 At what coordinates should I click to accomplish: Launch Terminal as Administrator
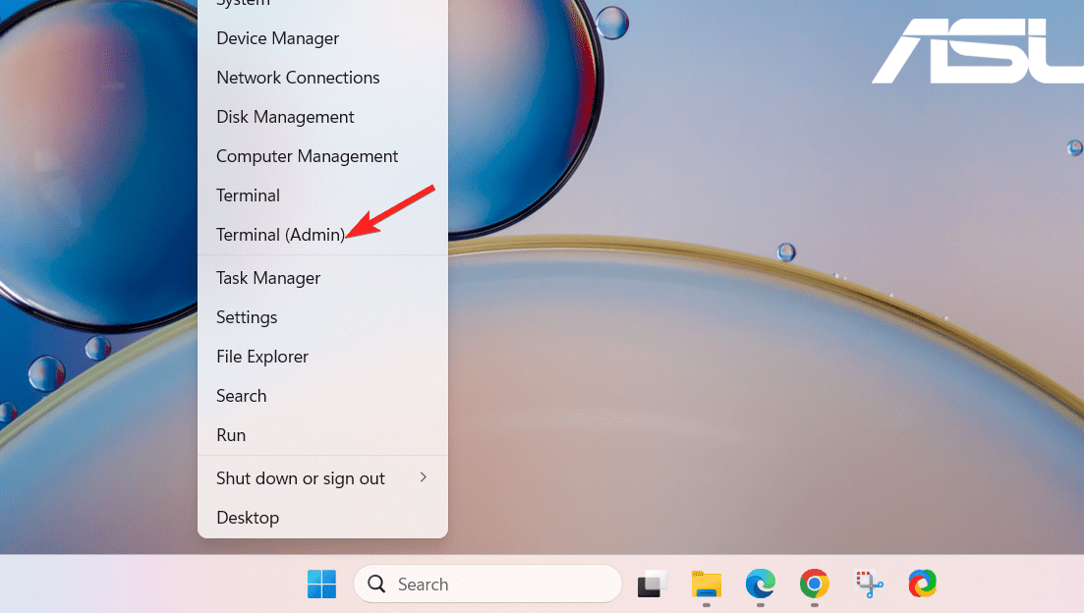(281, 235)
